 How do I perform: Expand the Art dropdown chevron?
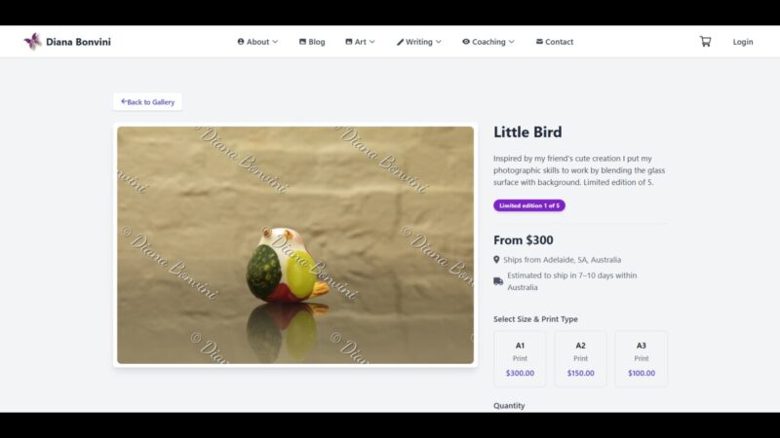372,42
